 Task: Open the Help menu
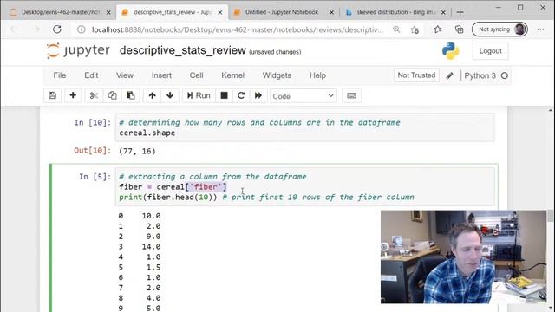tap(317, 75)
